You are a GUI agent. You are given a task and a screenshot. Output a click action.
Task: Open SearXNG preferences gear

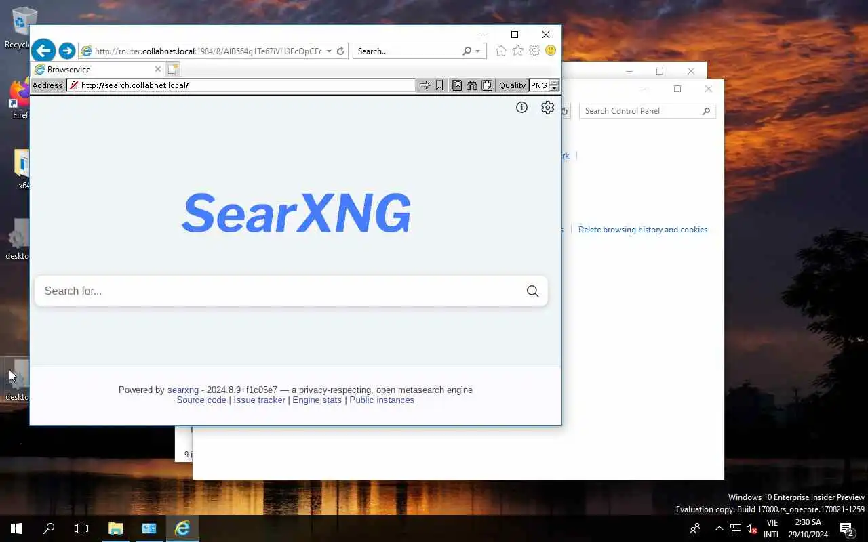click(x=548, y=108)
